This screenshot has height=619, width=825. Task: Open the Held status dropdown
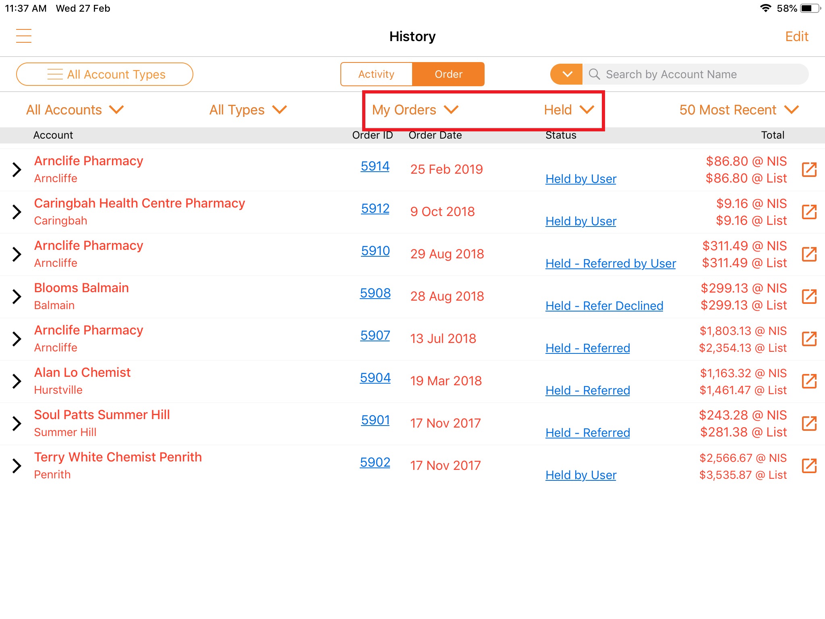(x=569, y=110)
